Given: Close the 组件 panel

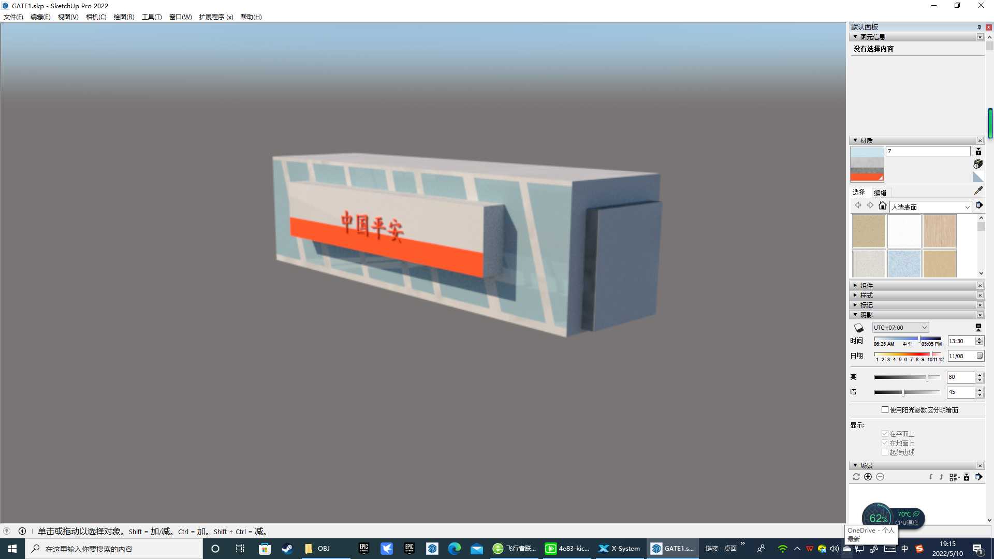Looking at the screenshot, I should tap(980, 286).
